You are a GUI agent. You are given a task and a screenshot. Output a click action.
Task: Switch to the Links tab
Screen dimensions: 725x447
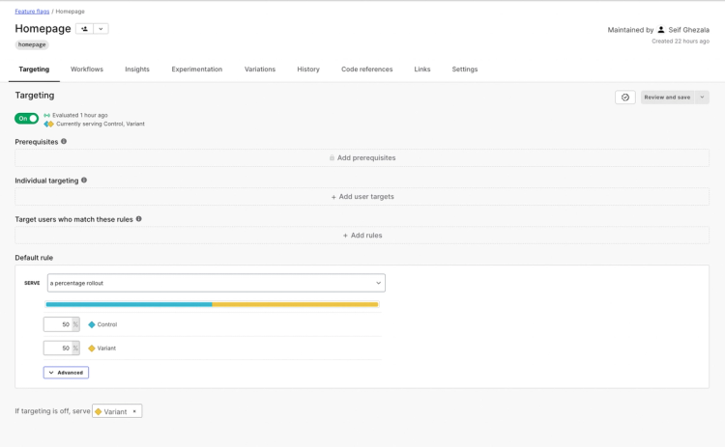pyautogui.click(x=422, y=70)
